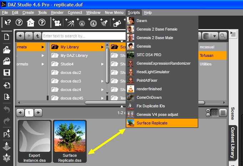Open a file using the folder icon
The height and width of the screenshot is (166, 243).
click(x=7, y=50)
